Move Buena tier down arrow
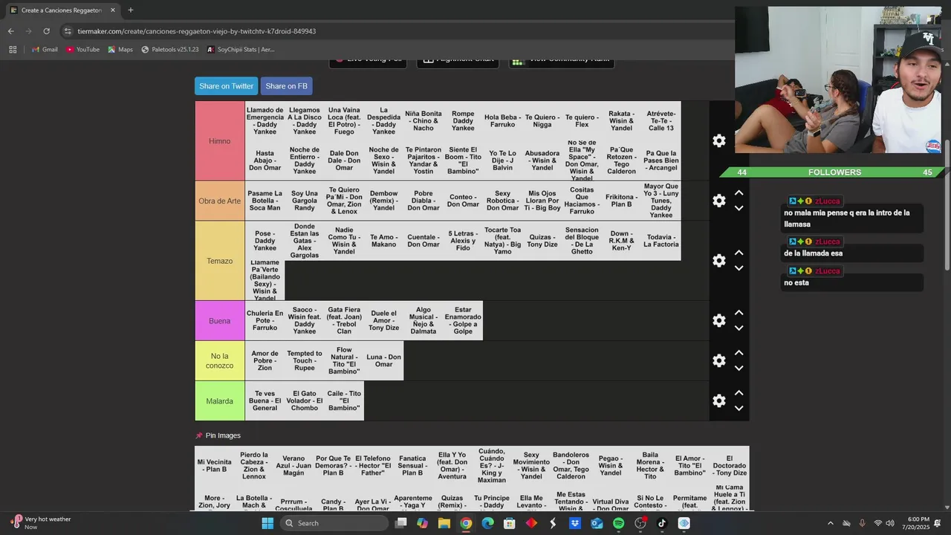951x535 pixels. (x=739, y=328)
